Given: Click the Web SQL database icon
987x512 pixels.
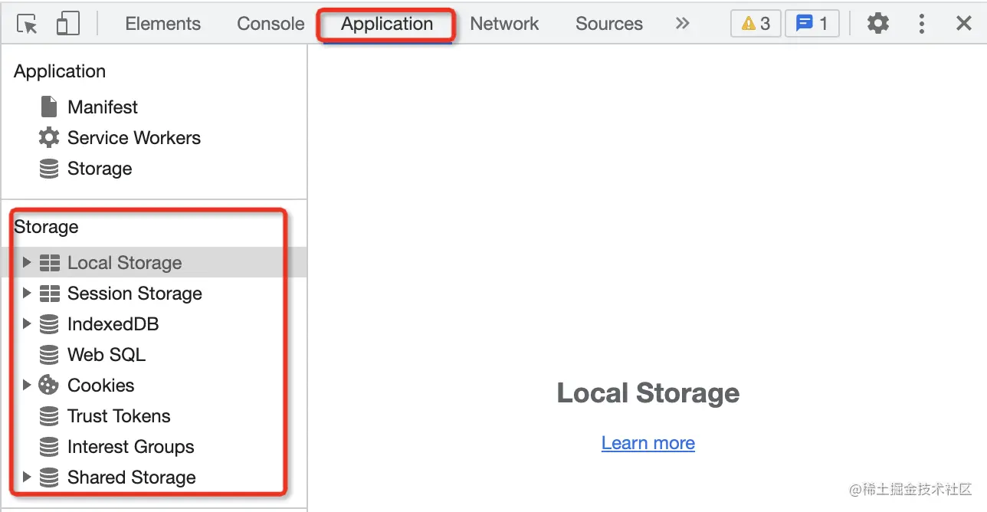Looking at the screenshot, I should (x=49, y=355).
